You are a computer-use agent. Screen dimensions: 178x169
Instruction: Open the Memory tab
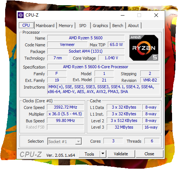(66, 26)
